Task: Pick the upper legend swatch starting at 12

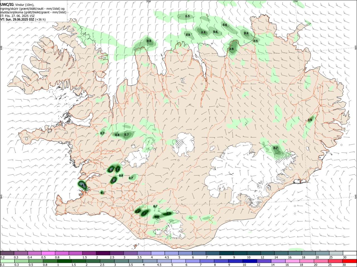Action: [x=267, y=253]
